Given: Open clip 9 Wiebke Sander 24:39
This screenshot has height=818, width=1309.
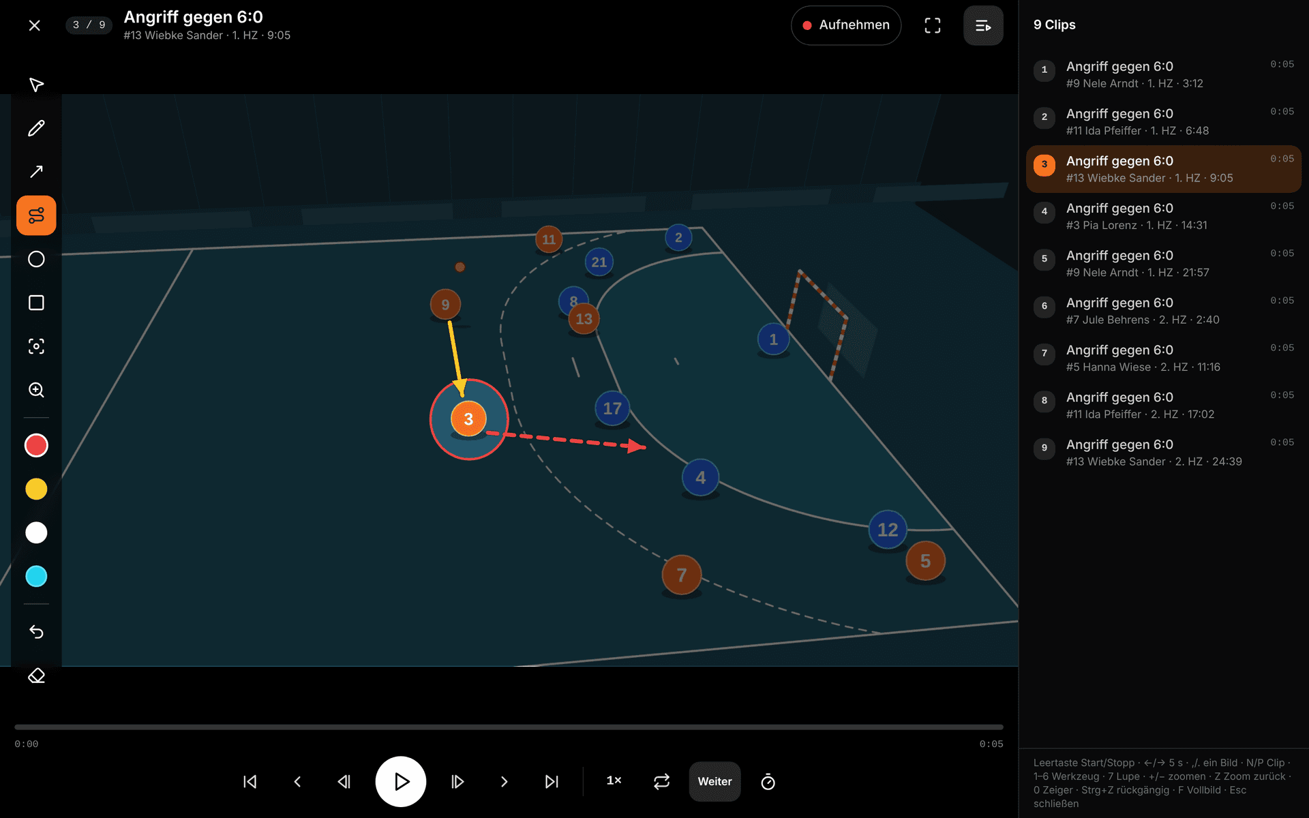Looking at the screenshot, I should (1164, 453).
